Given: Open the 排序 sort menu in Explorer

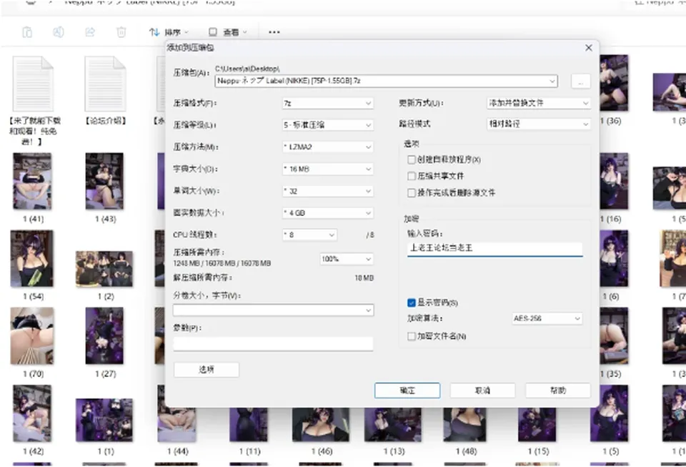Looking at the screenshot, I should (x=169, y=32).
